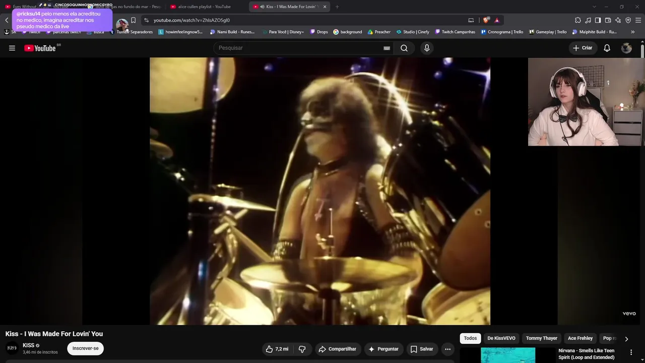
Task: Open the browser main menu
Action: 638,20
